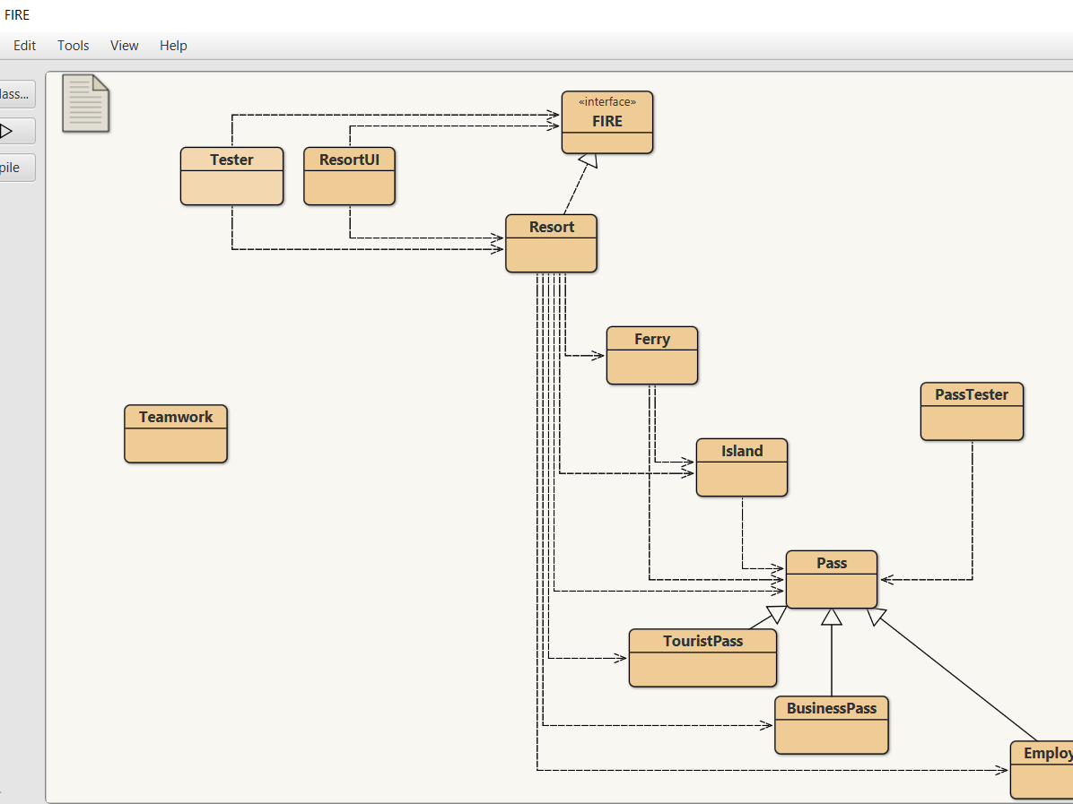Select the Teamwork class box
Viewport: 1073px width, 804px height.
[176, 434]
